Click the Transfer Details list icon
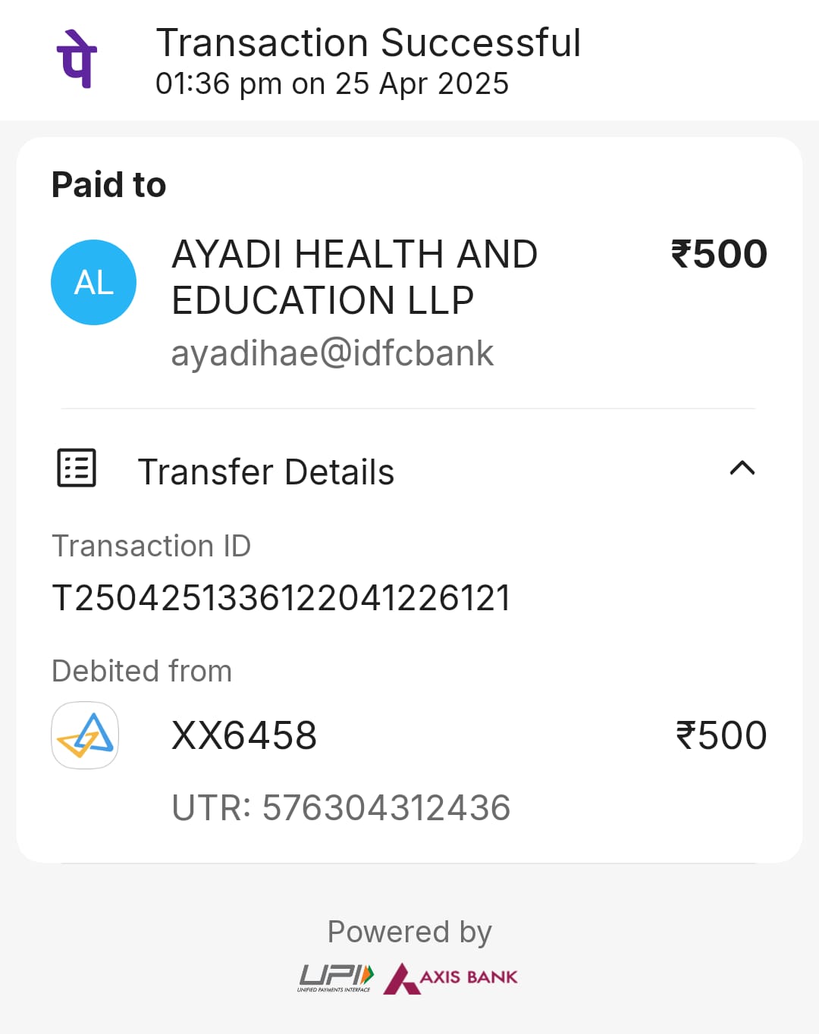This screenshot has height=1034, width=819. pos(77,468)
